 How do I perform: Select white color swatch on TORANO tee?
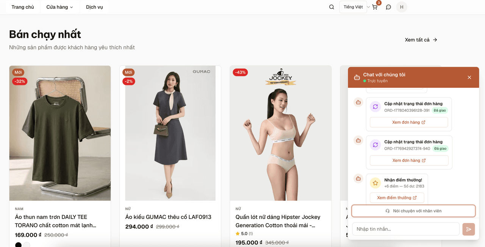tap(27, 245)
